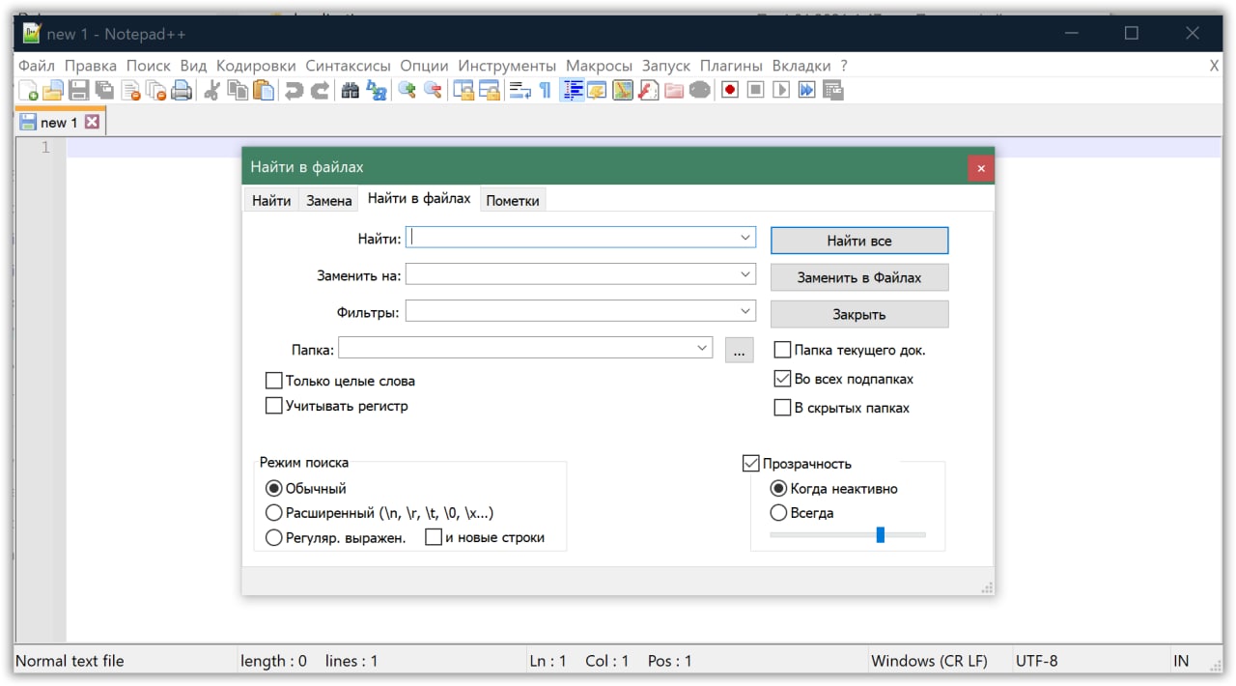Toggle Show All Characters pilcrow icon
Viewport: 1236px width, 686px height.
546,91
